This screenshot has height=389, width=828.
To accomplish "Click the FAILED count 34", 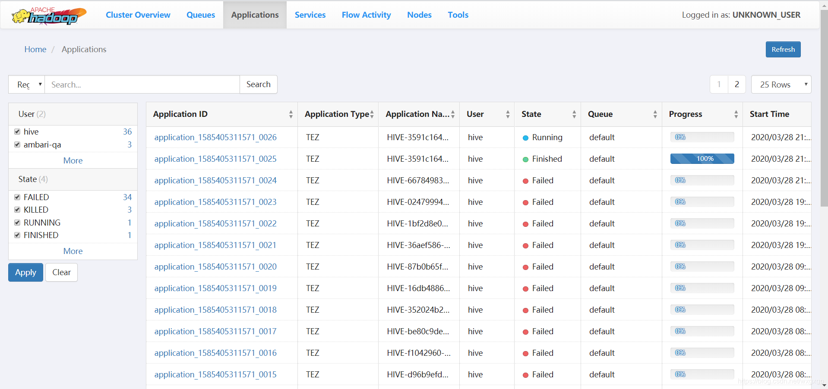I will point(127,197).
